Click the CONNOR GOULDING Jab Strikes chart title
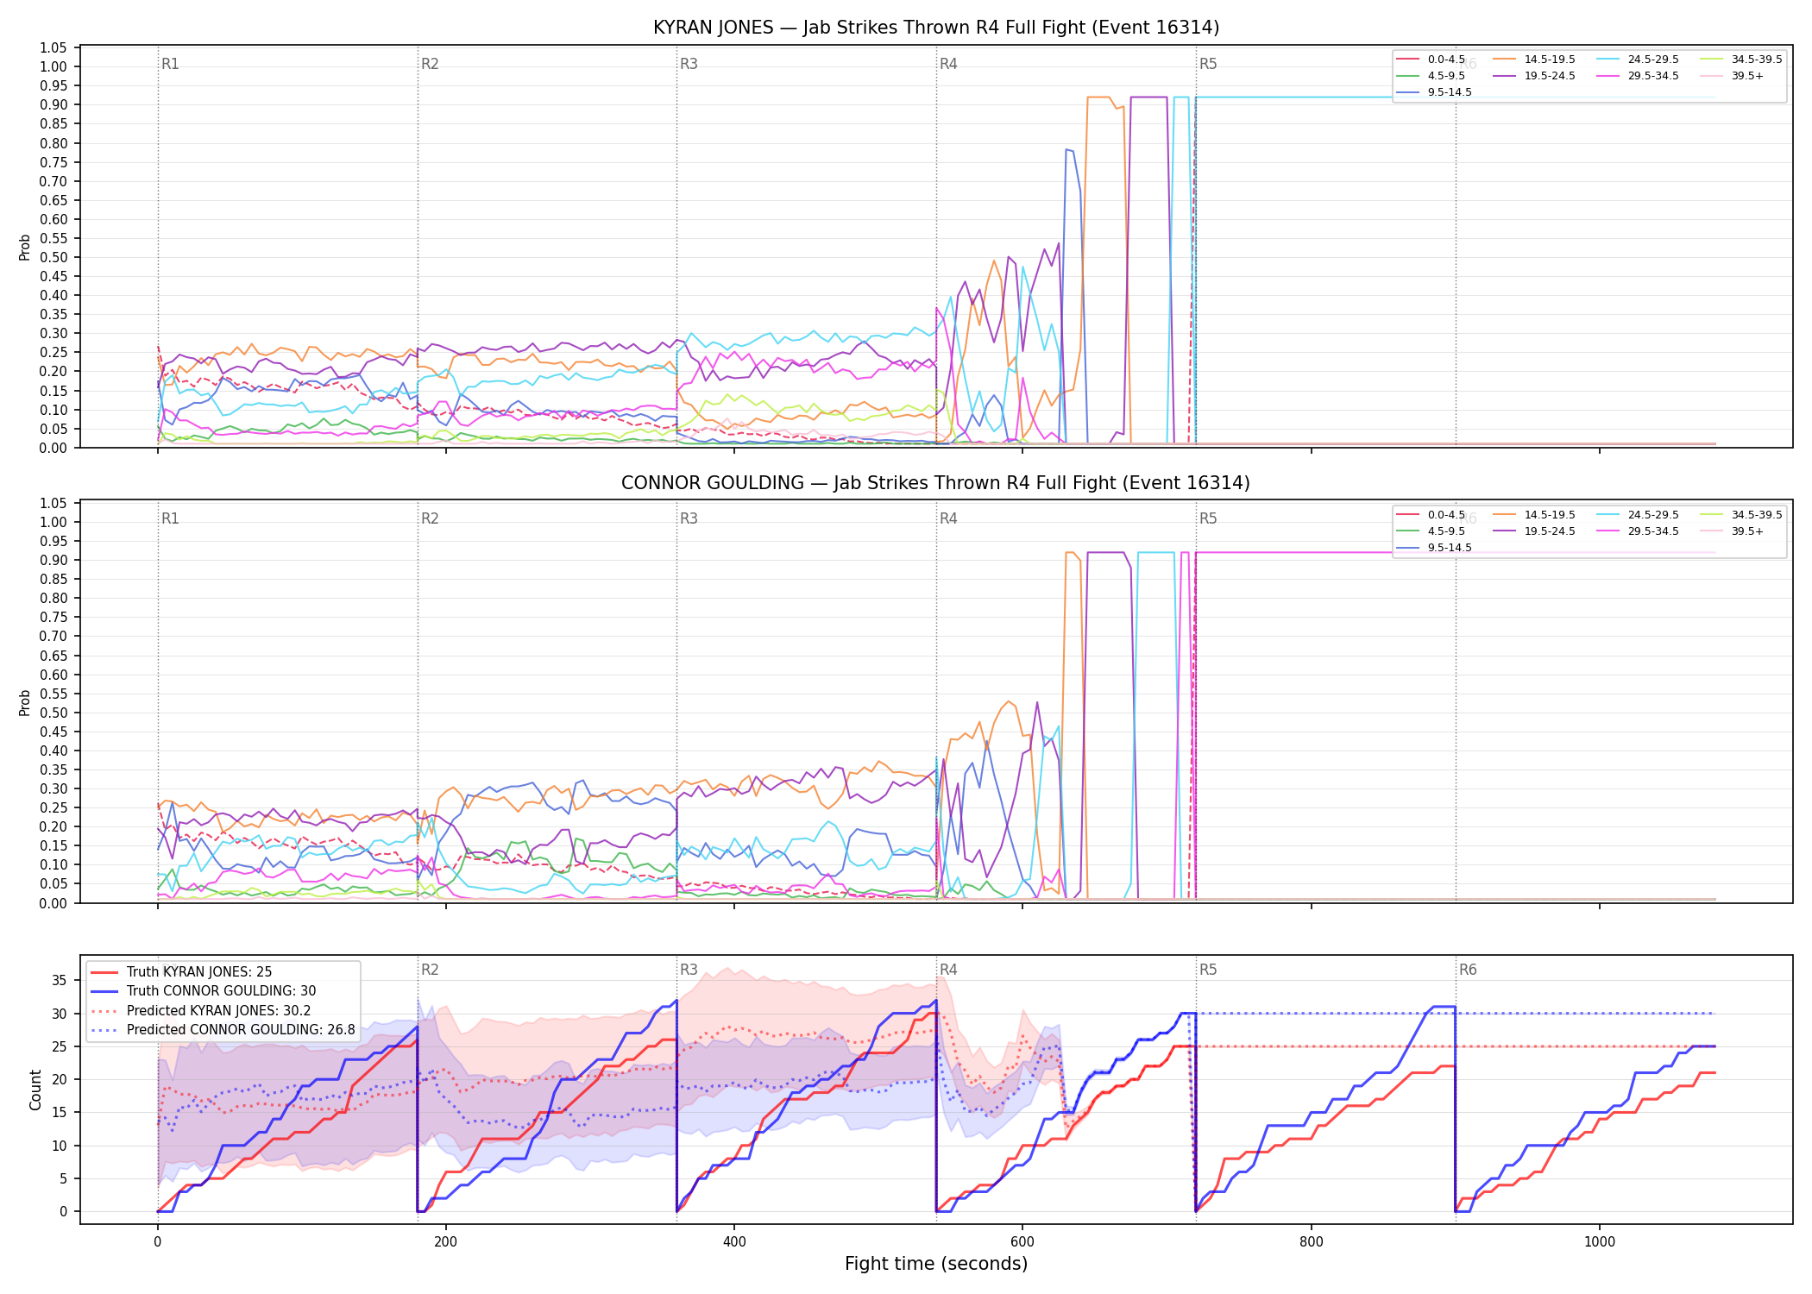This screenshot has height=1294, width=1812. 935,483
